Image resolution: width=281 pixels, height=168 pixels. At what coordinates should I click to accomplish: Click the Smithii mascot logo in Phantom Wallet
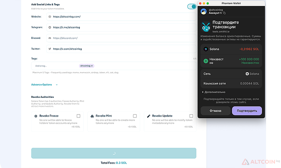tap(206, 27)
